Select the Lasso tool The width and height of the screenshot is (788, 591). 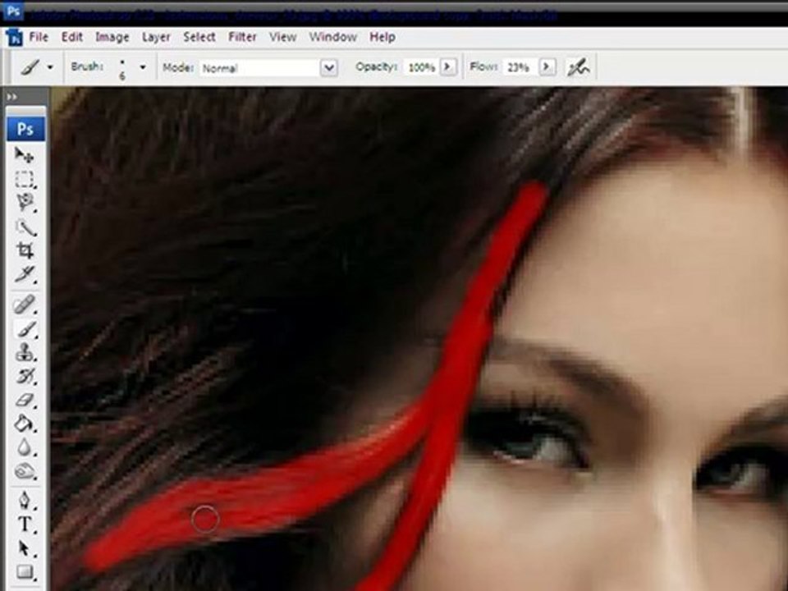pos(24,203)
